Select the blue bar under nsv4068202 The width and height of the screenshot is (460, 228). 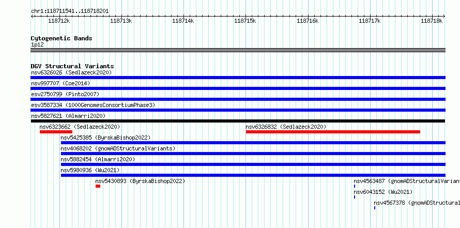[253, 154]
